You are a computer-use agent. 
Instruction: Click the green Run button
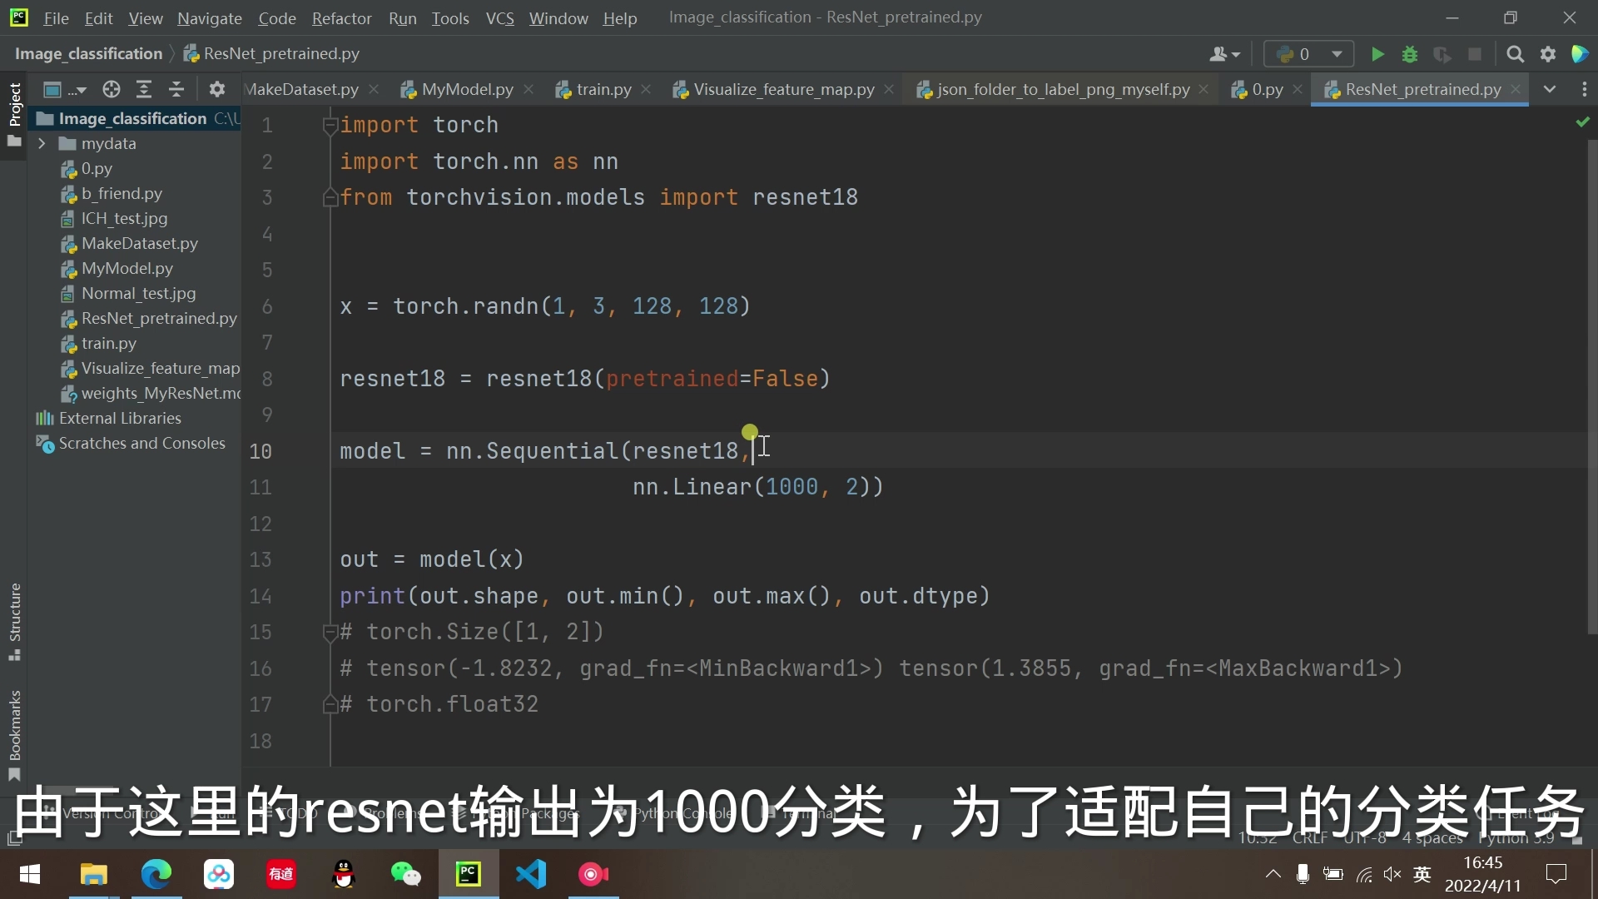tap(1377, 55)
